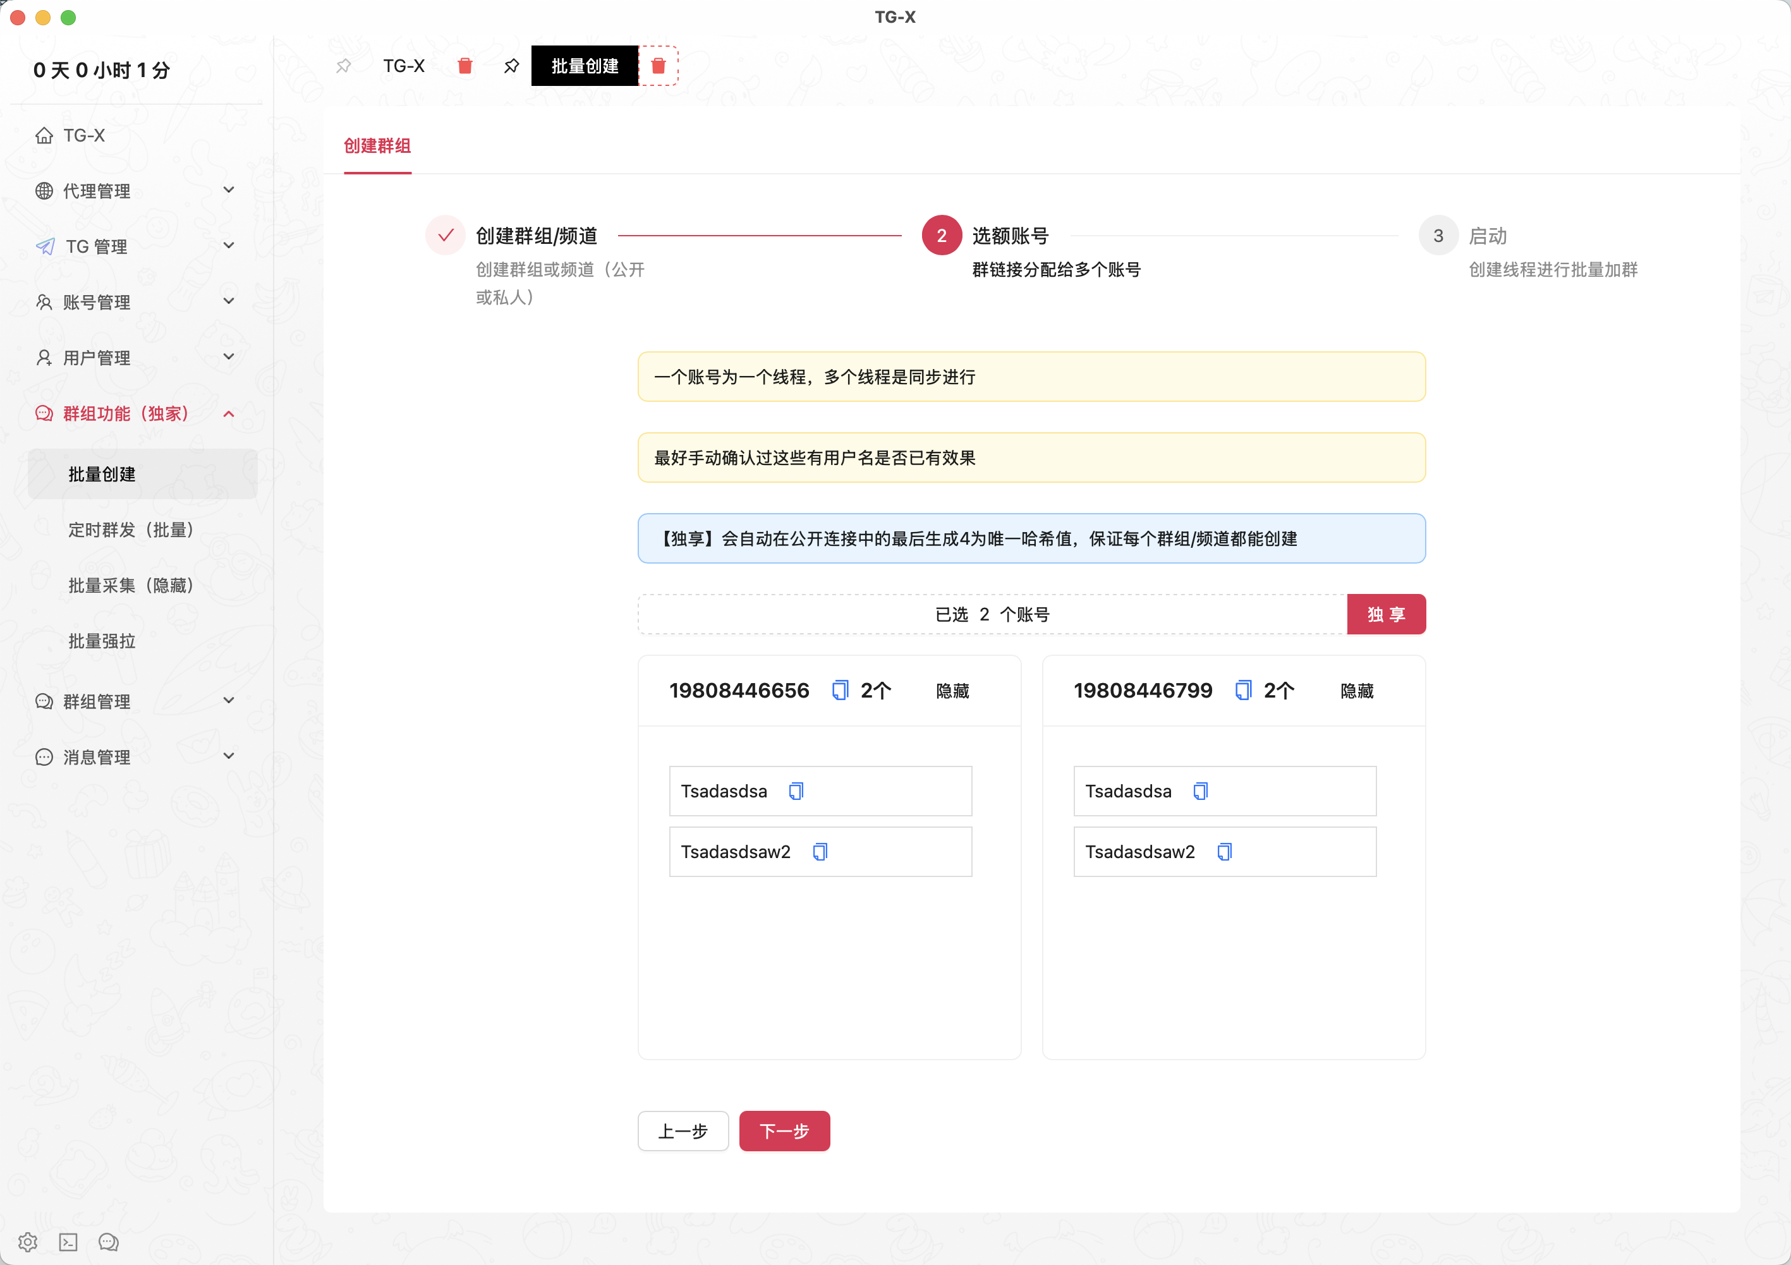Click the chat icon for 群组管理
This screenshot has height=1265, width=1791.
tap(44, 701)
